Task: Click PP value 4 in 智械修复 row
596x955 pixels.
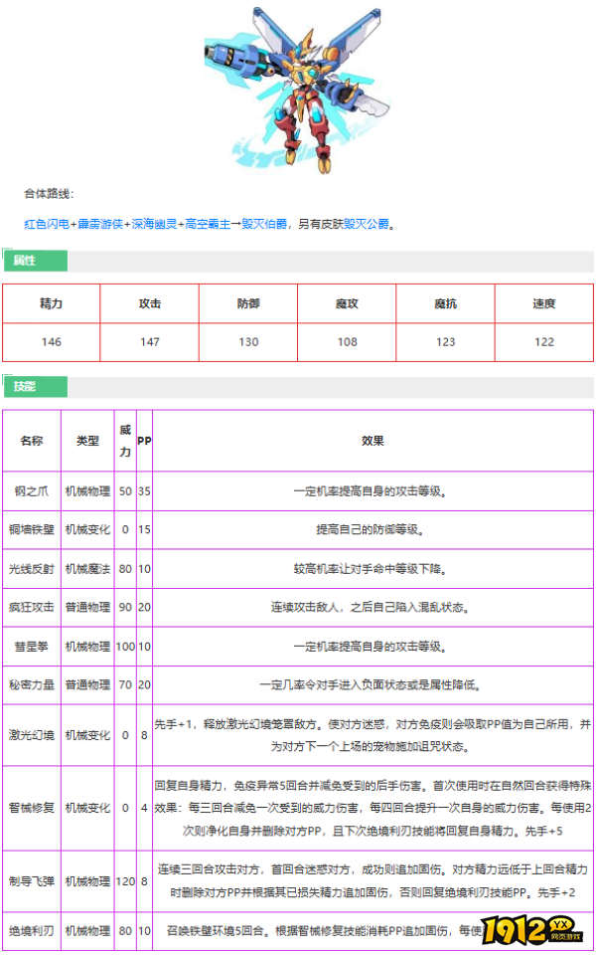Action: (144, 808)
